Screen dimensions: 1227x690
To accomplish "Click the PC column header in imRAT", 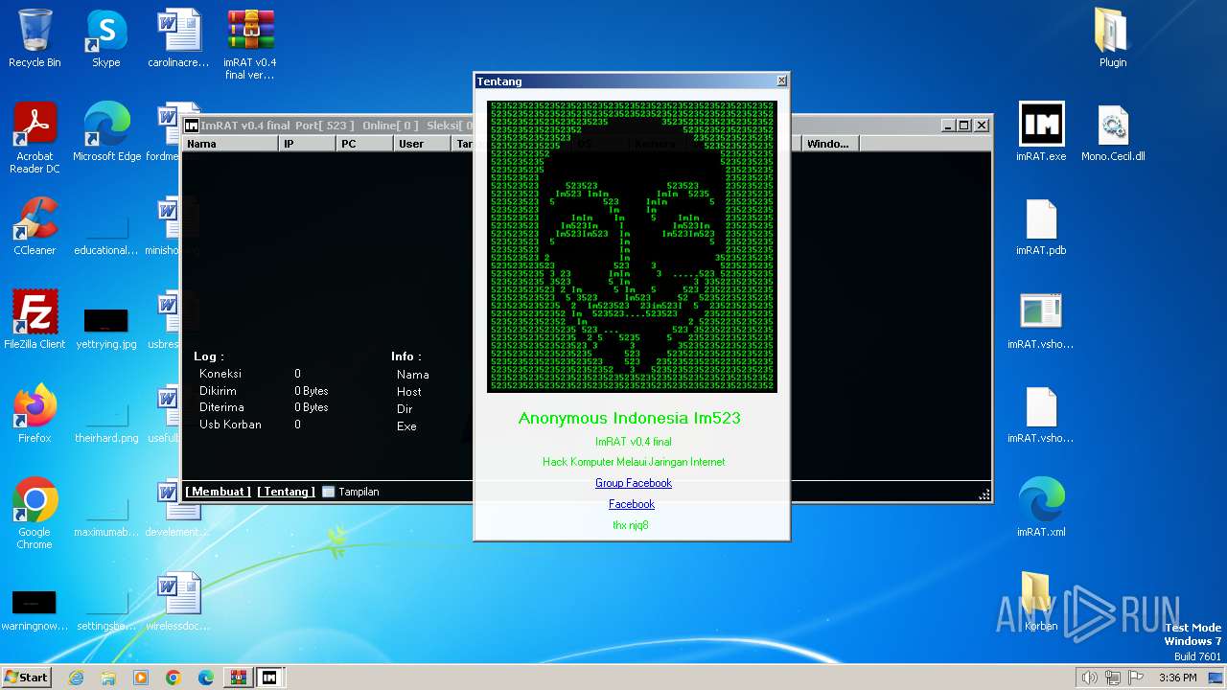I will 364,144.
